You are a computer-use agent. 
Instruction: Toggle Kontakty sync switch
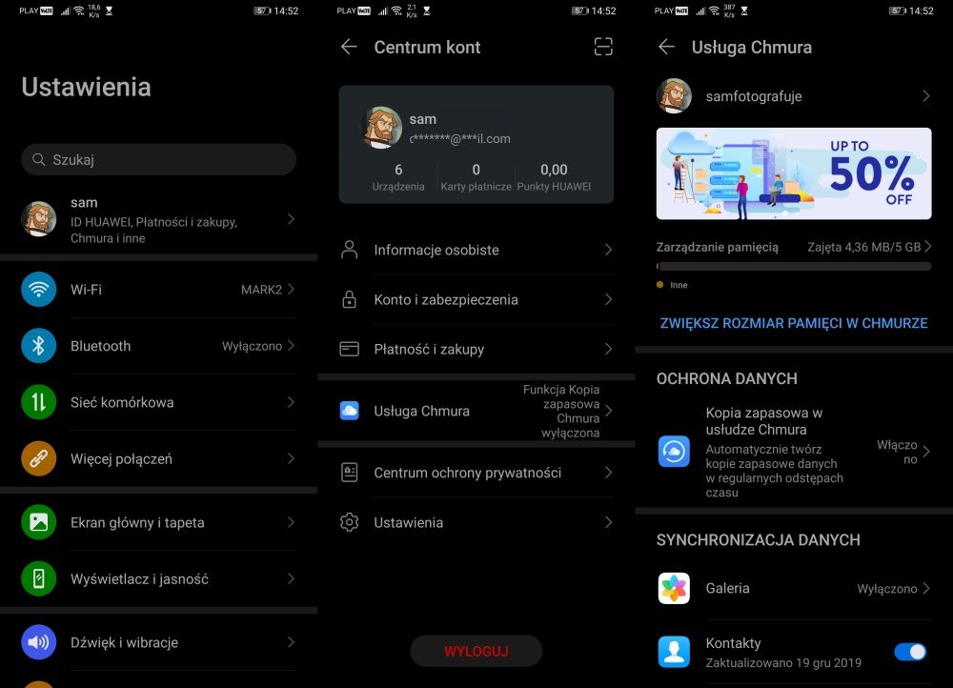tap(910, 652)
